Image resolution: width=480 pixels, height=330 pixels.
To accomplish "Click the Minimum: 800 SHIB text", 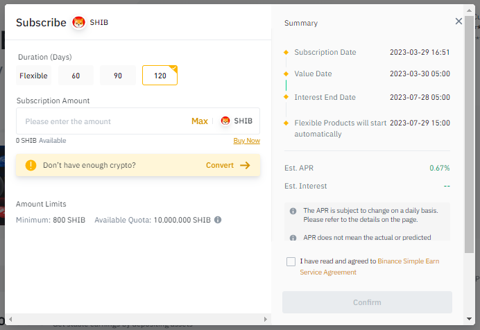I will (51, 220).
